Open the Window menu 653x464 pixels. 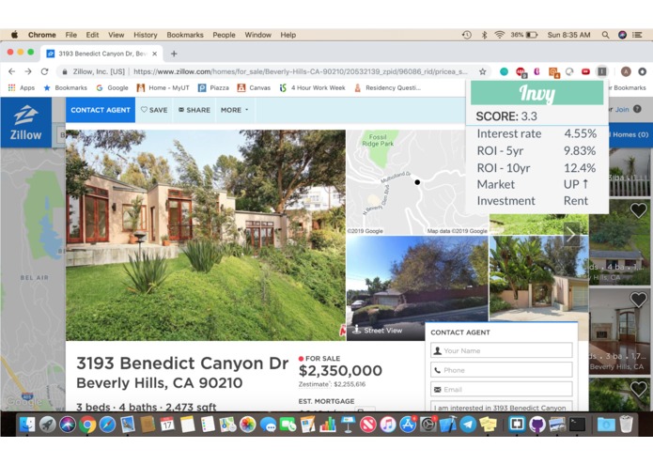tap(257, 35)
